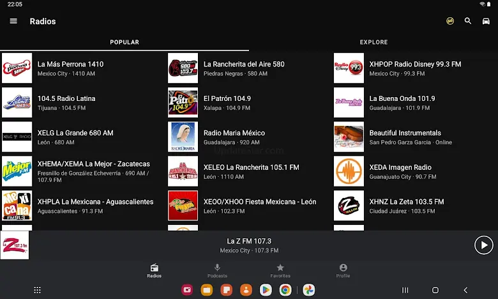Open the hamburger navigation menu
Image resolution: width=498 pixels, height=299 pixels.
click(x=13, y=21)
